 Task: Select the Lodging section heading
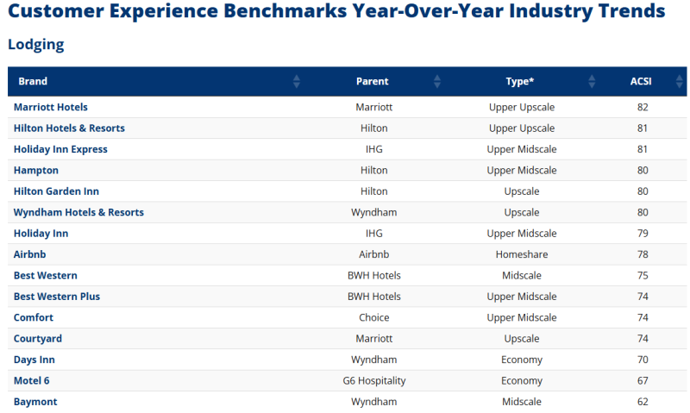click(36, 45)
